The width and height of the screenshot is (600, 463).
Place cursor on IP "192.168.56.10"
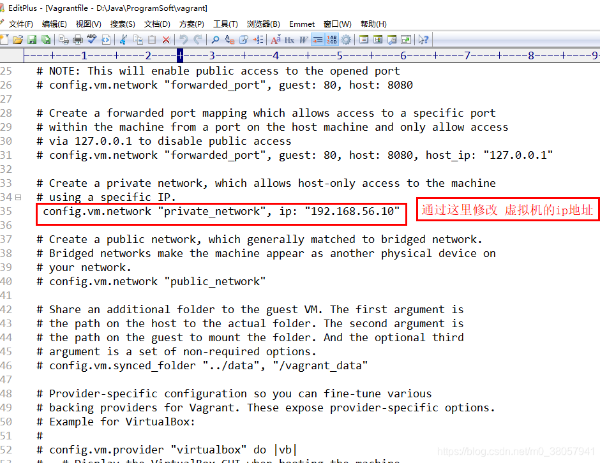pos(352,211)
